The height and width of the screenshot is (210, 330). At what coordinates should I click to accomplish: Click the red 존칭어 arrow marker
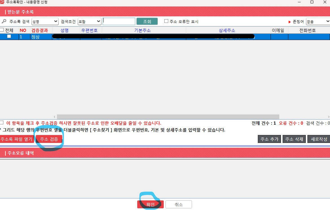[x=290, y=22]
